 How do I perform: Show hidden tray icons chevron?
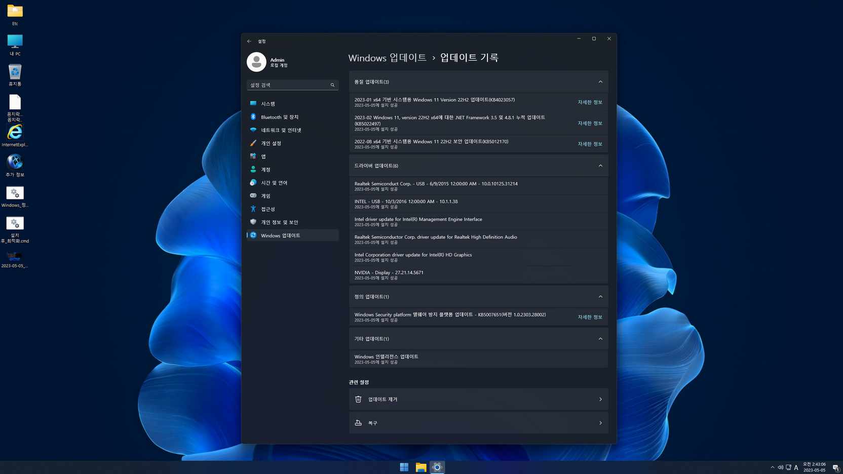pyautogui.click(x=772, y=467)
